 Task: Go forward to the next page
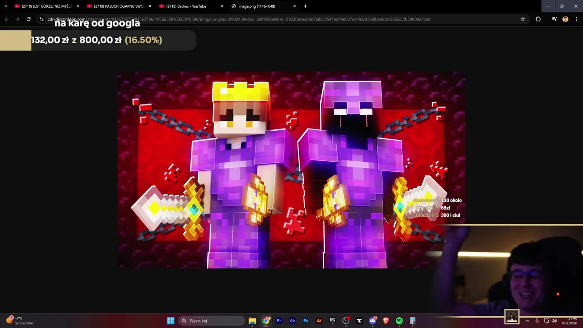[x=17, y=19]
